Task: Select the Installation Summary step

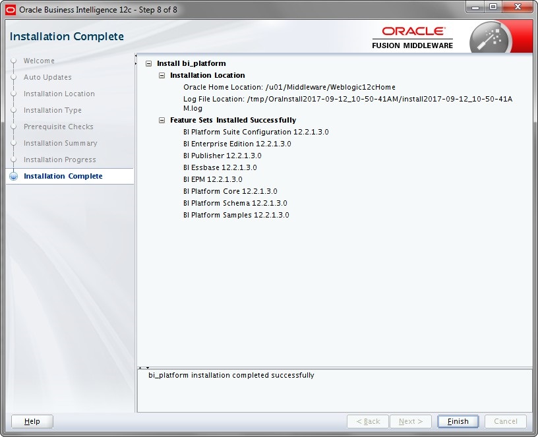Action: pyautogui.click(x=61, y=143)
